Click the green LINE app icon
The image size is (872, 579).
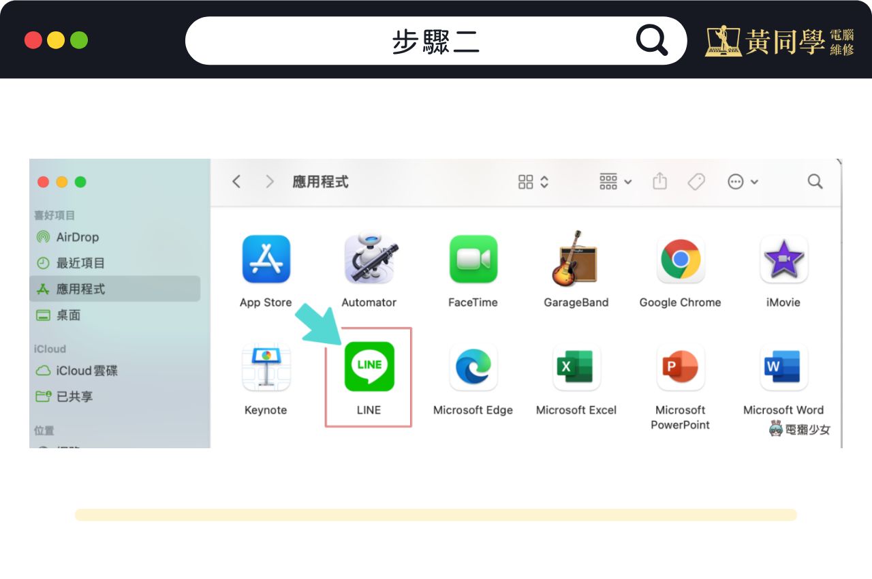(369, 366)
